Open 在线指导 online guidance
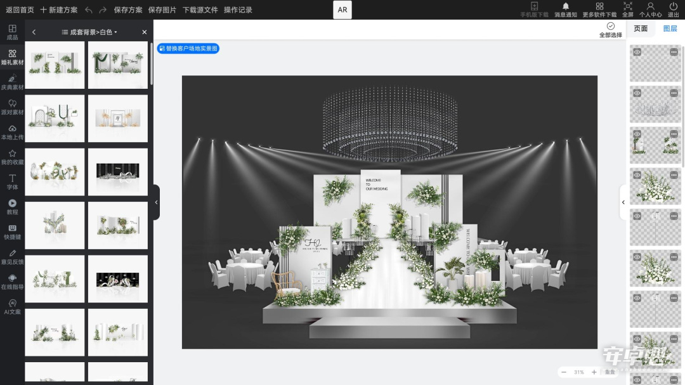685x385 pixels. point(12,282)
